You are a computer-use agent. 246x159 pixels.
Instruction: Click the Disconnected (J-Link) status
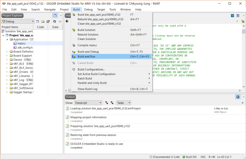pyautogui.click(x=165, y=157)
